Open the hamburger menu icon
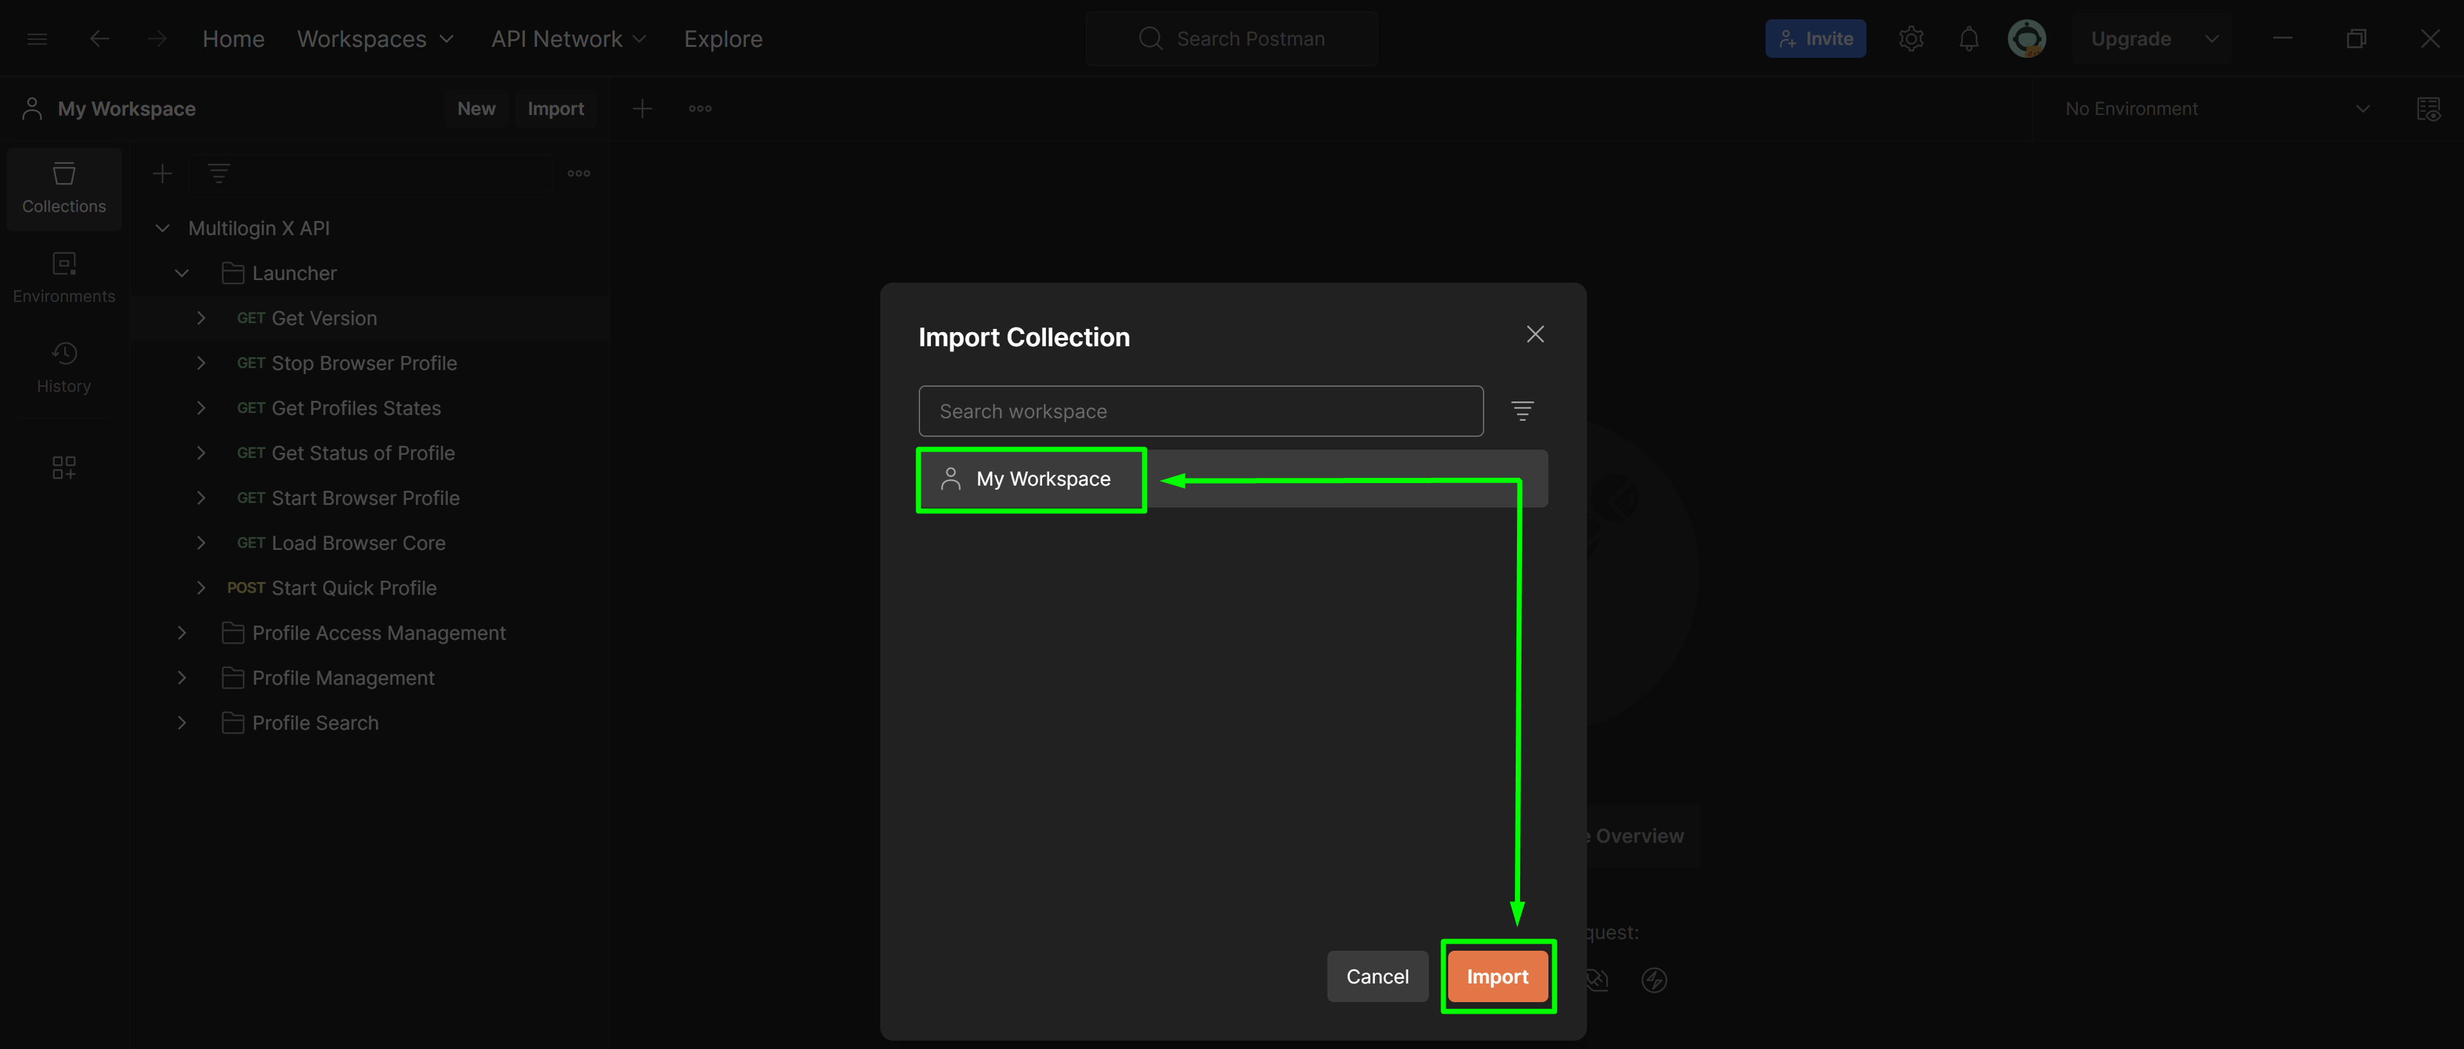This screenshot has width=2464, height=1049. (37, 39)
